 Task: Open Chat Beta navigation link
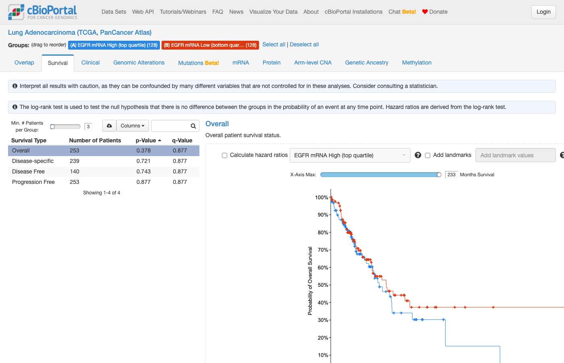[402, 12]
